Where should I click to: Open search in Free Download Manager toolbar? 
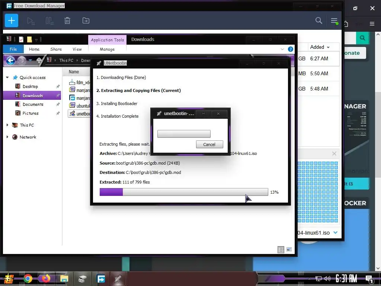click(x=318, y=20)
